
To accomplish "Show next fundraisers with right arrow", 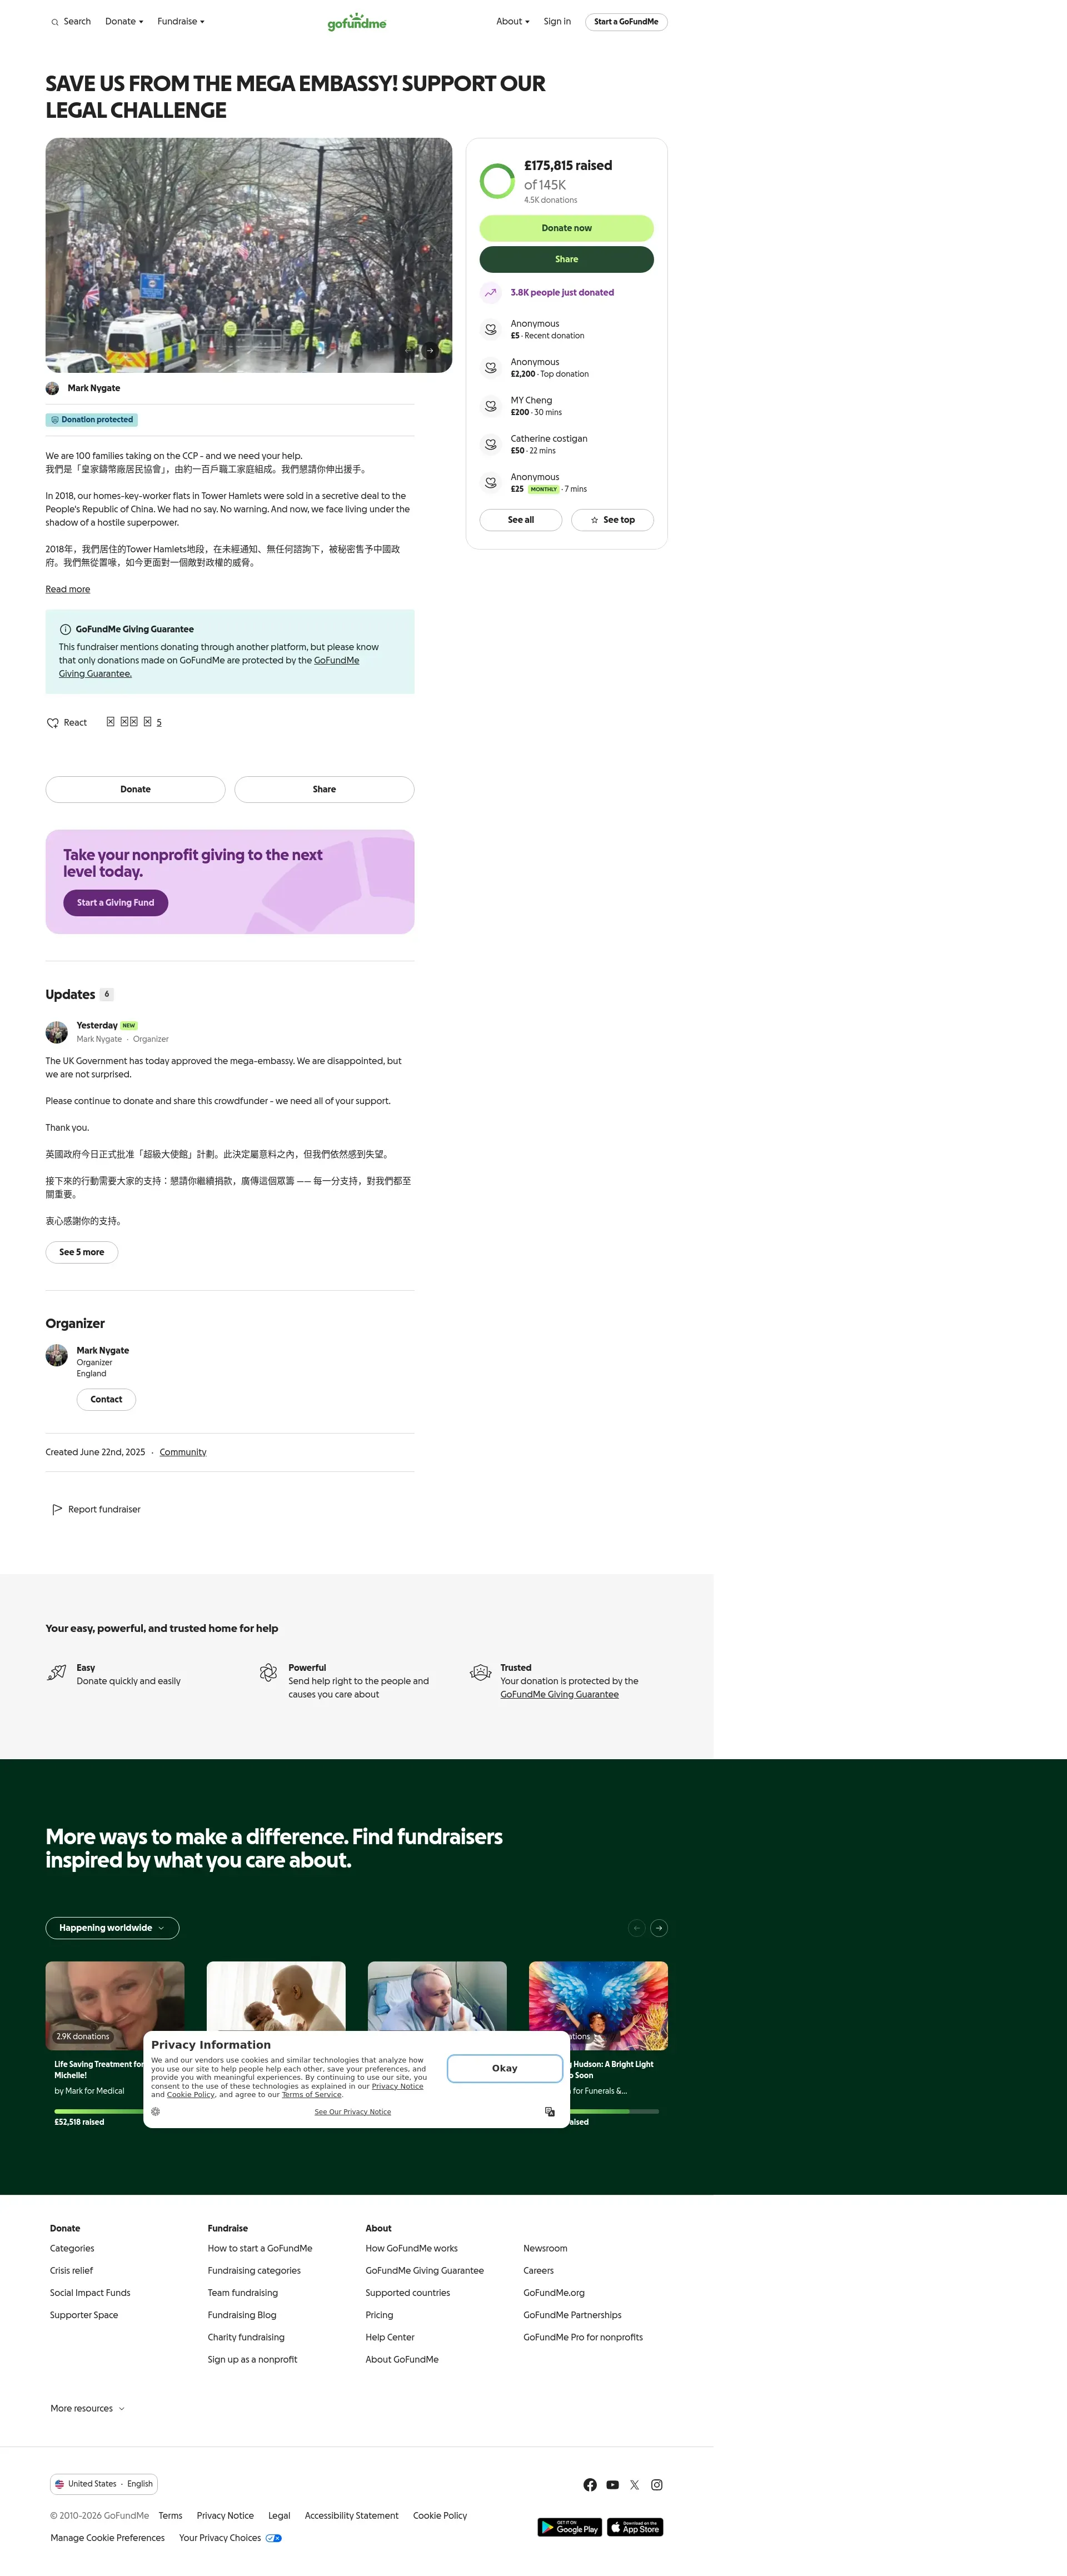I will point(659,1928).
